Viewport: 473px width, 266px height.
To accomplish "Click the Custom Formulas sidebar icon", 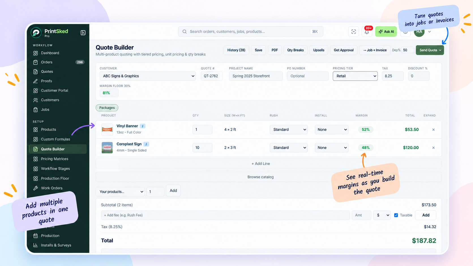I will [35, 139].
